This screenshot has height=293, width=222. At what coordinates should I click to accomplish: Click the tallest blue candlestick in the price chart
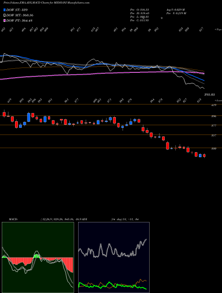coord(28,117)
